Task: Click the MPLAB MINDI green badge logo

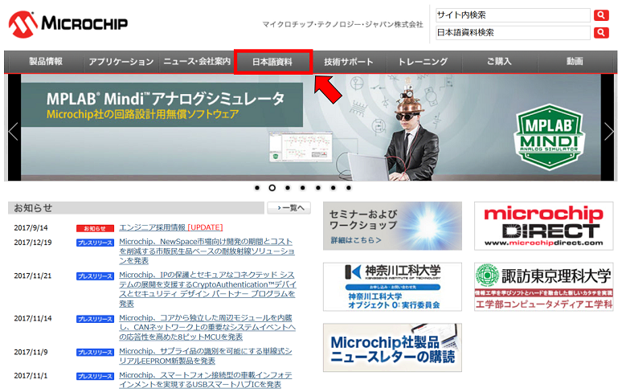Action: click(x=550, y=137)
